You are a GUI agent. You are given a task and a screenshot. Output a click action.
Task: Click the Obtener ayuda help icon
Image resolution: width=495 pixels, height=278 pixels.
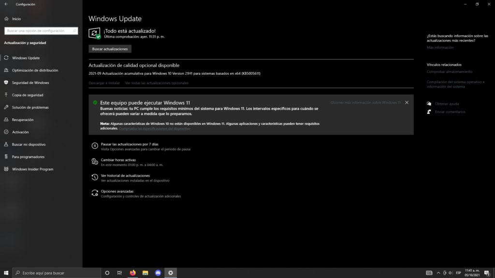pyautogui.click(x=429, y=104)
